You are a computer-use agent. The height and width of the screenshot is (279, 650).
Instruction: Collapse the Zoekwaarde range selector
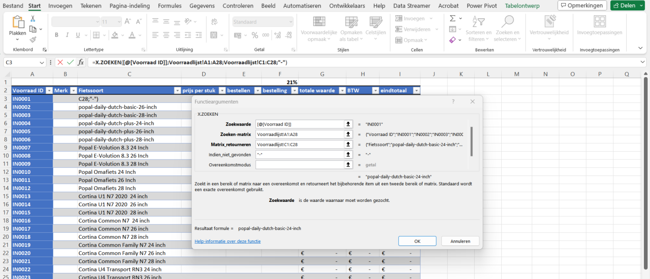coord(348,124)
